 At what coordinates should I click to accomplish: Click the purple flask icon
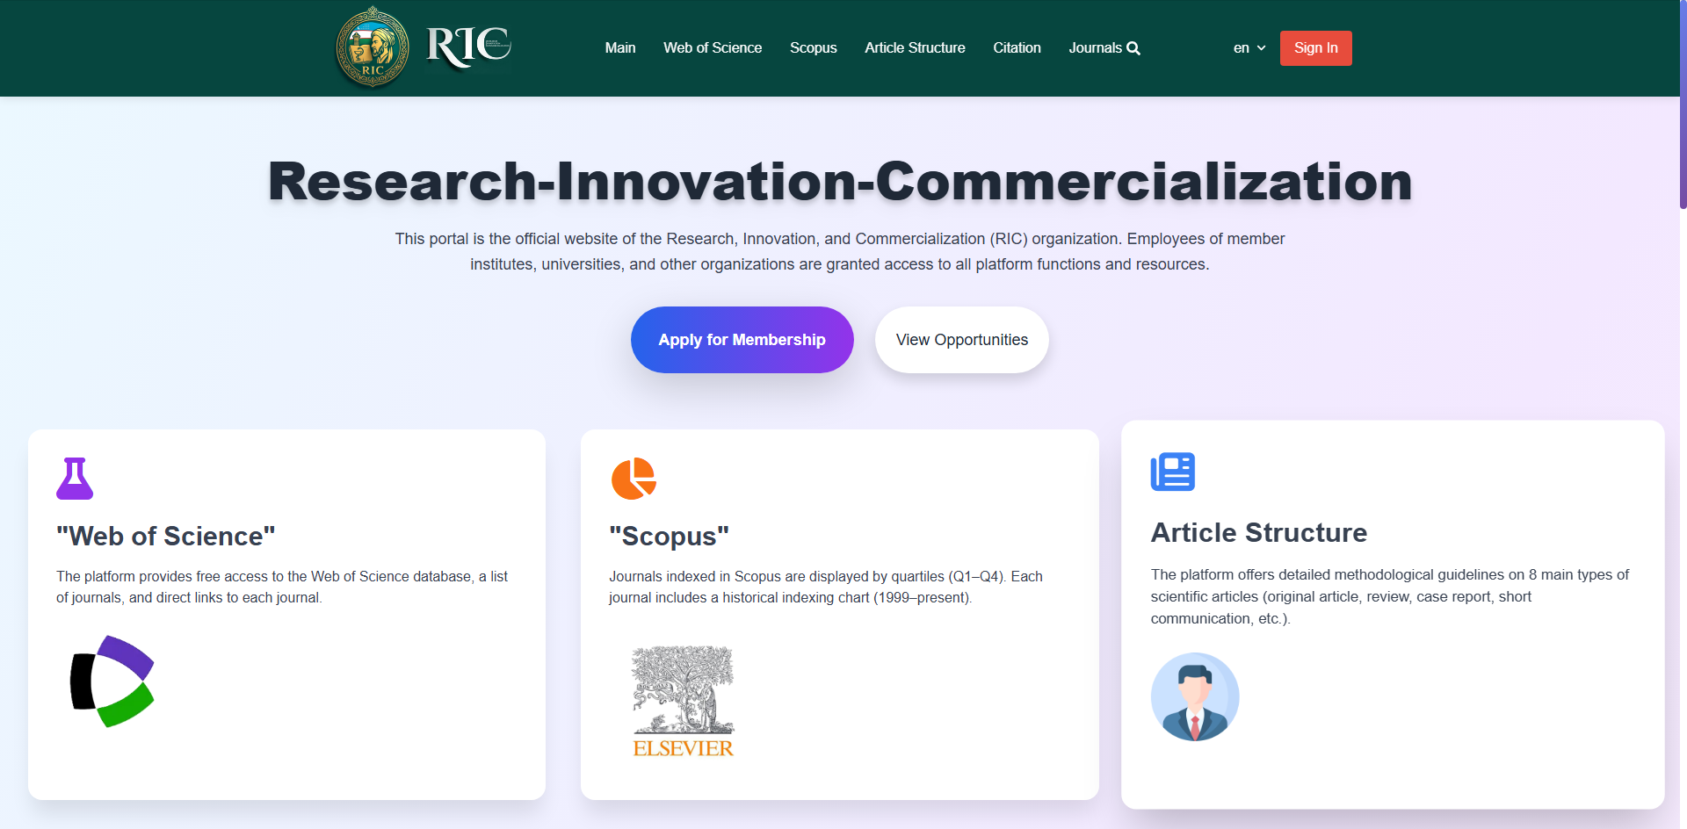[x=75, y=479]
